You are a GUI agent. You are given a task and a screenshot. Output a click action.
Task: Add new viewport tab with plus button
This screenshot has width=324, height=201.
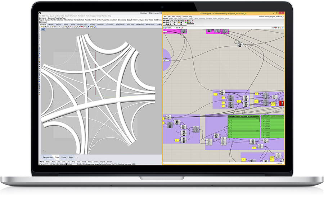point(77,157)
